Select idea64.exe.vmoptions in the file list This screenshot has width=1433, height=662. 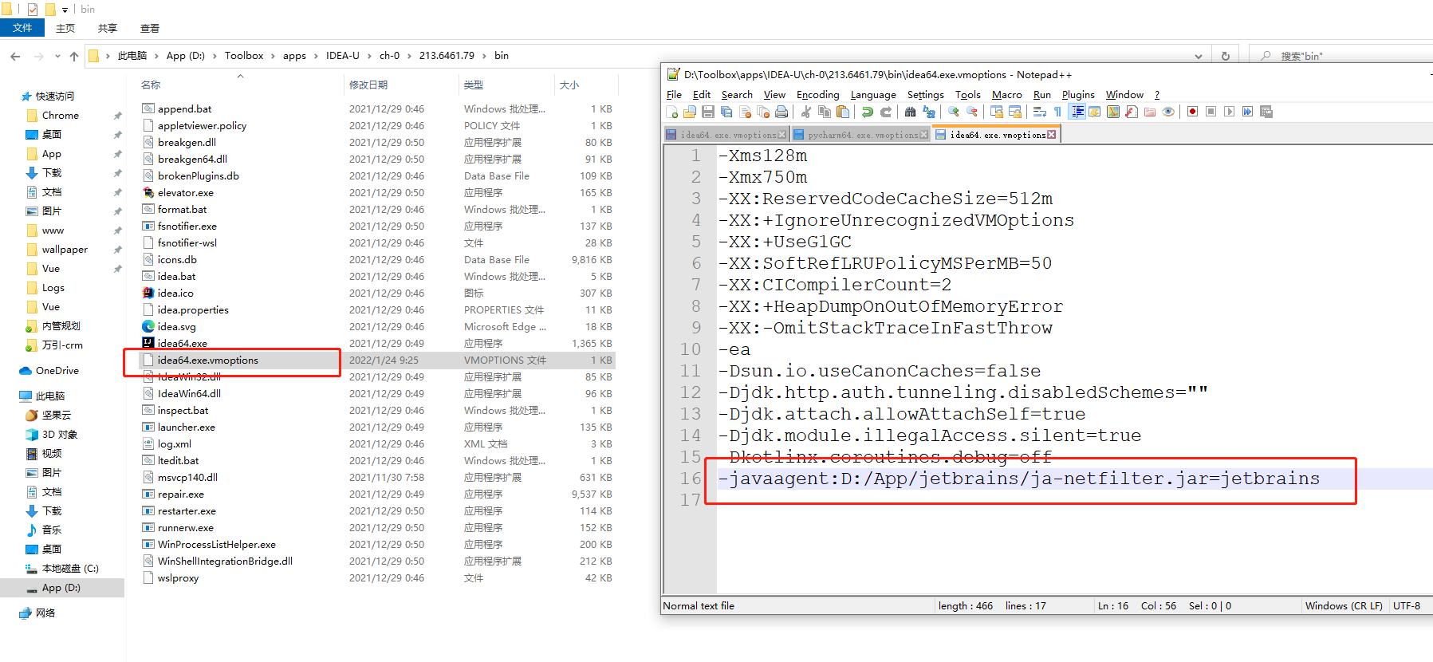pyautogui.click(x=208, y=361)
